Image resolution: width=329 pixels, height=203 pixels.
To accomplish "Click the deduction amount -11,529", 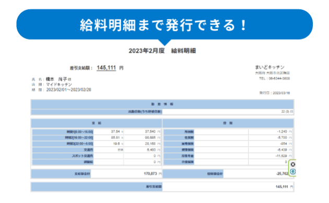I will (x=281, y=156).
